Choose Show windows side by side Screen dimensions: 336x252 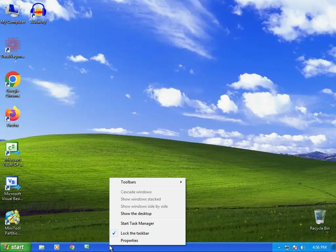pos(147,206)
